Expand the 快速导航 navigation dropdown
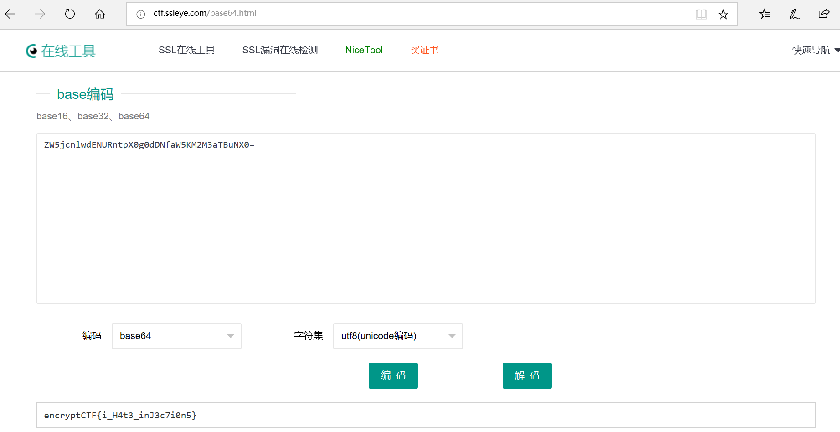840x432 pixels. (x=814, y=50)
